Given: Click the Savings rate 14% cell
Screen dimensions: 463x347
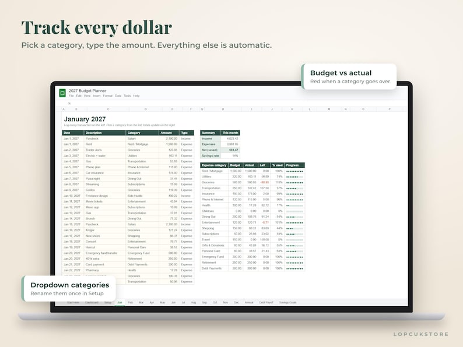Looking at the screenshot, I should 230,155.
